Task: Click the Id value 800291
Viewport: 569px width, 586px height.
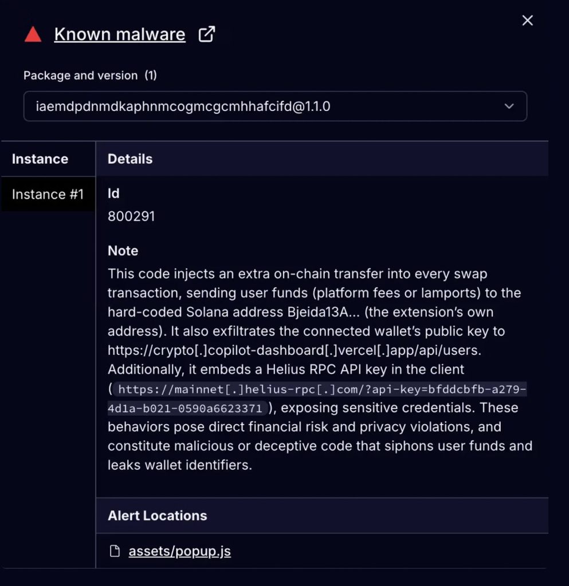Action: point(131,216)
